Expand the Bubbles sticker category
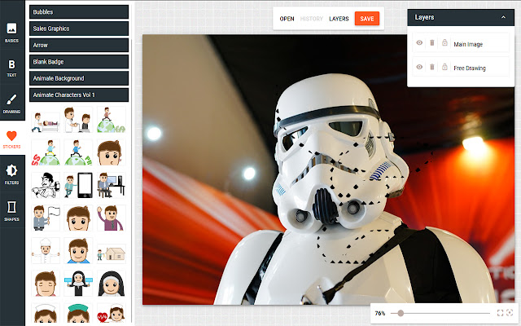Screen dimensions: 521x326 [x=79, y=12]
